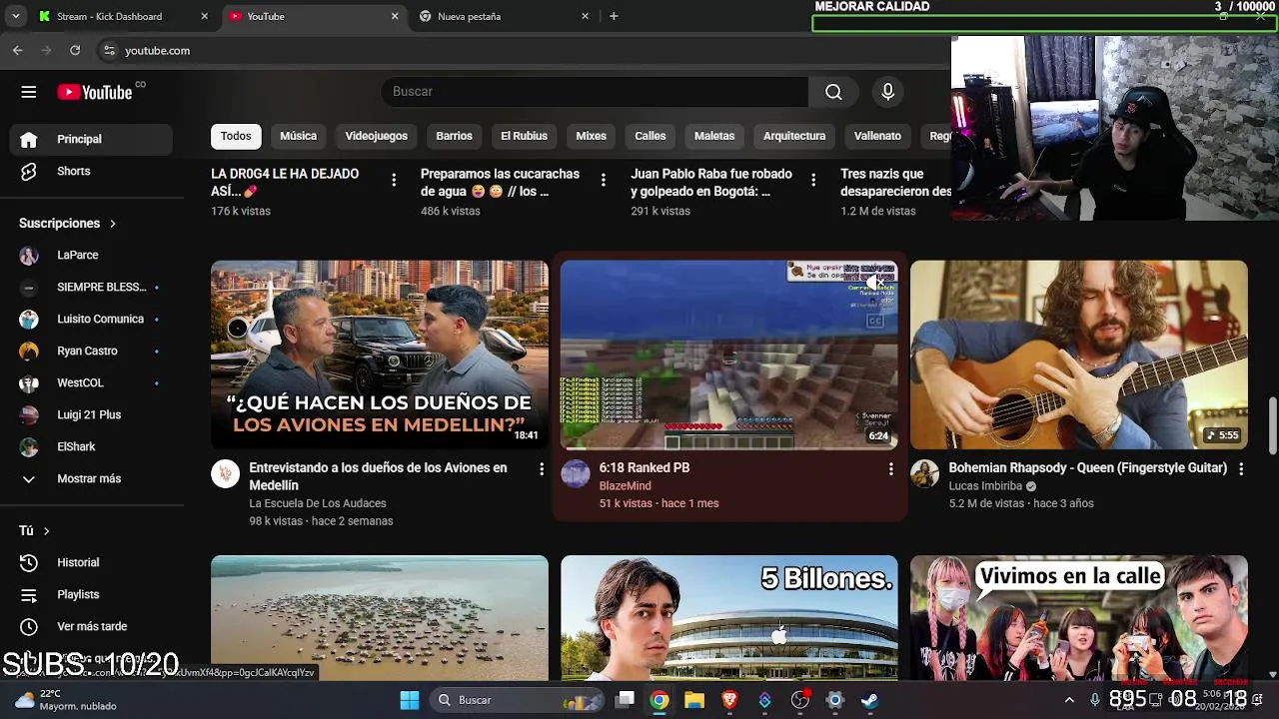
Task: Select the Maletas filter chip
Action: (714, 136)
